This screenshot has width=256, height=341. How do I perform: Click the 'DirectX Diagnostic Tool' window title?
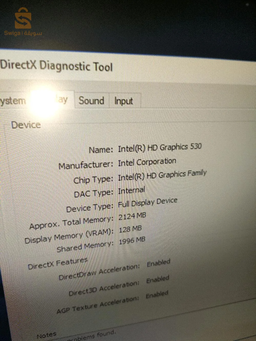tap(56, 65)
